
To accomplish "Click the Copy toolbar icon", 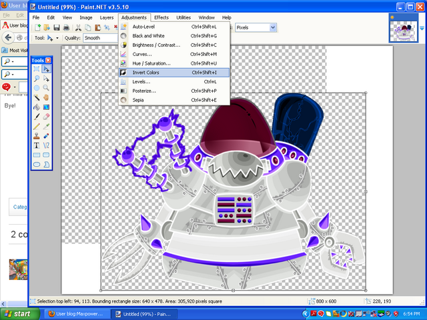I will 88,27.
